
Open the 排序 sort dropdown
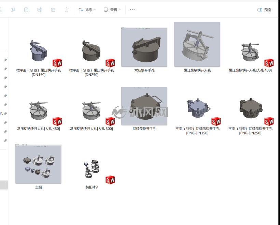(x=87, y=10)
